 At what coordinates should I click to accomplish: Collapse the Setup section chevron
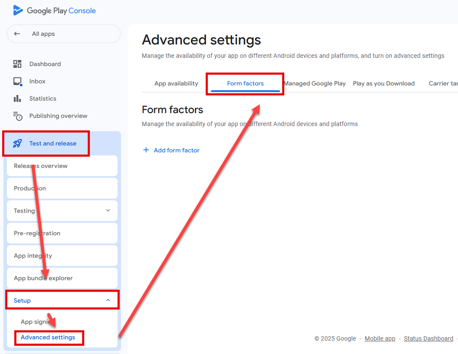click(108, 300)
